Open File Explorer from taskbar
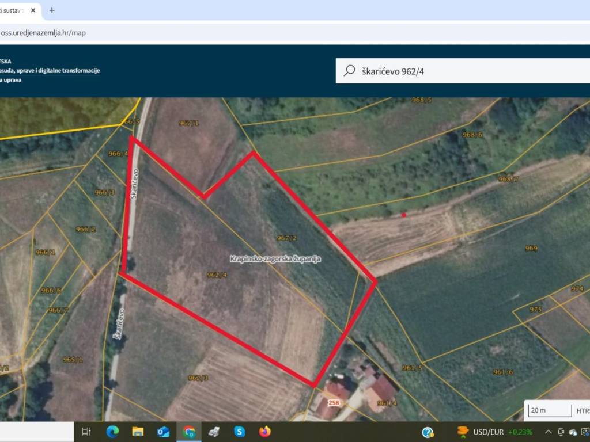Viewport: 590px width, 442px height. pyautogui.click(x=138, y=432)
